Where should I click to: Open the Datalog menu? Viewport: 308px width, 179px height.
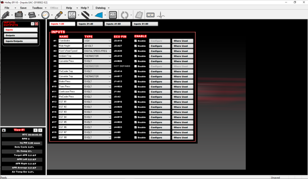tap(100, 8)
